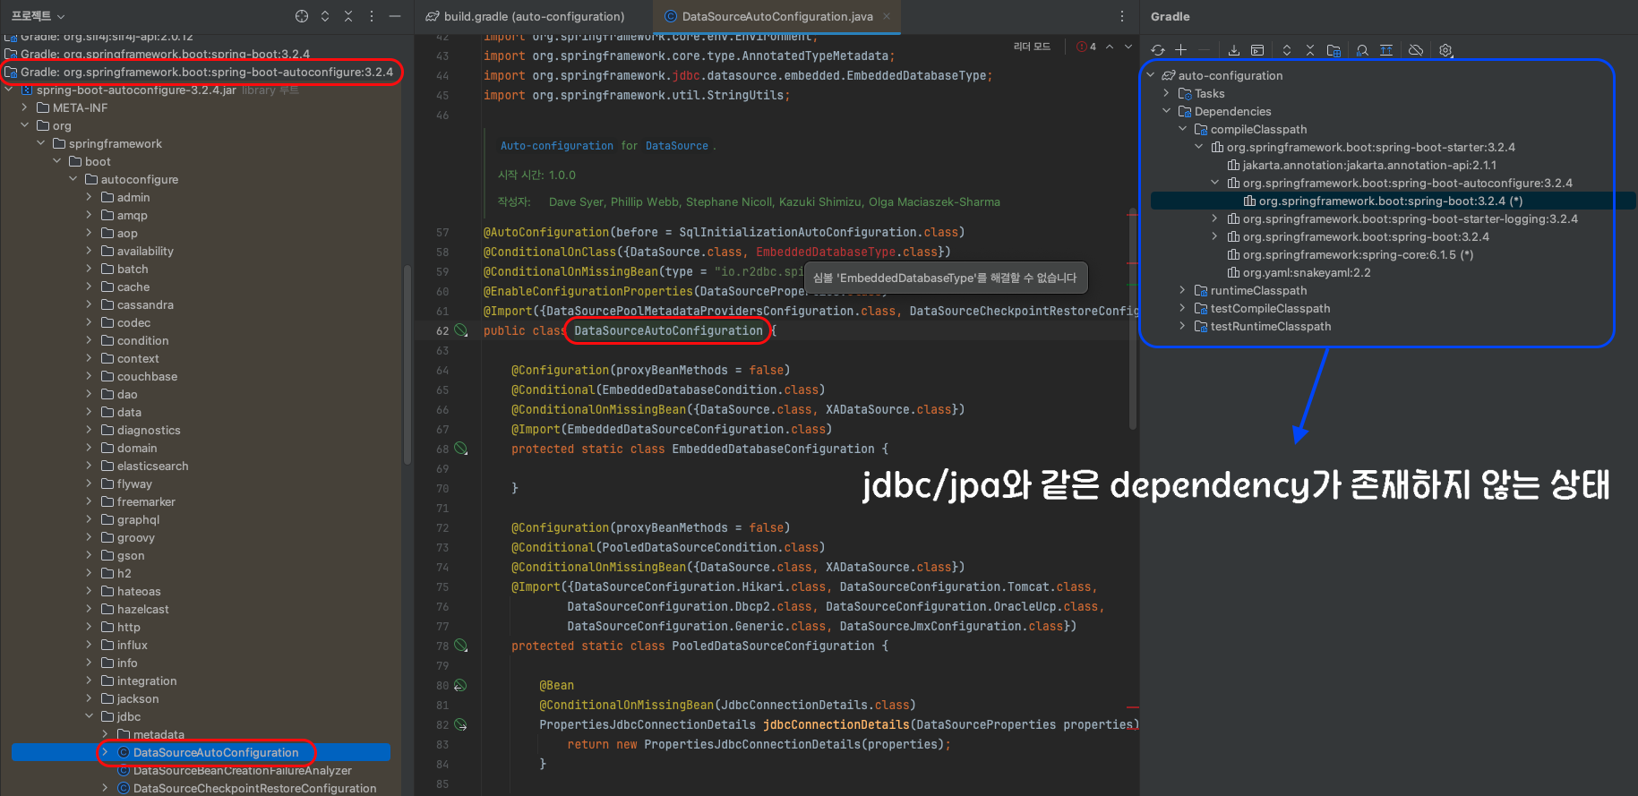Collapse Dependencies node in Gradle panel
Image resolution: width=1638 pixels, height=796 pixels.
coord(1166,111)
